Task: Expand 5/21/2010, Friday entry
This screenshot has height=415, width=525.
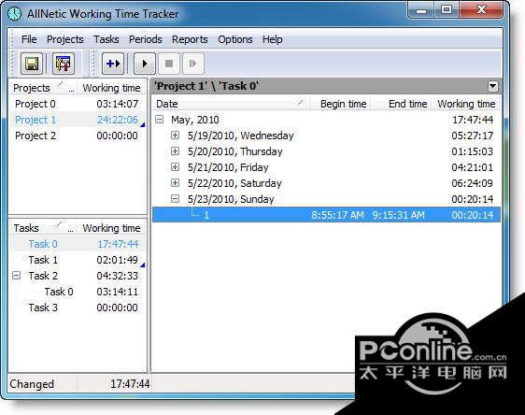Action: point(175,166)
